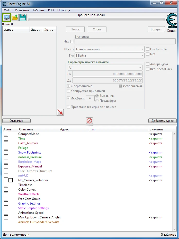Select Free Cam Group entry

pos(29,199)
